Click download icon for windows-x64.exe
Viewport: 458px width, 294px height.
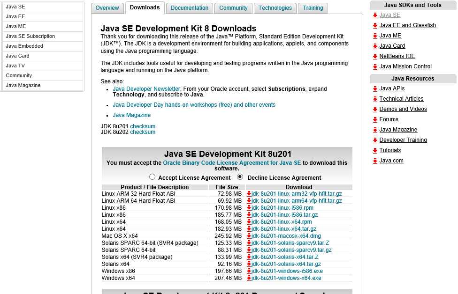(x=249, y=278)
